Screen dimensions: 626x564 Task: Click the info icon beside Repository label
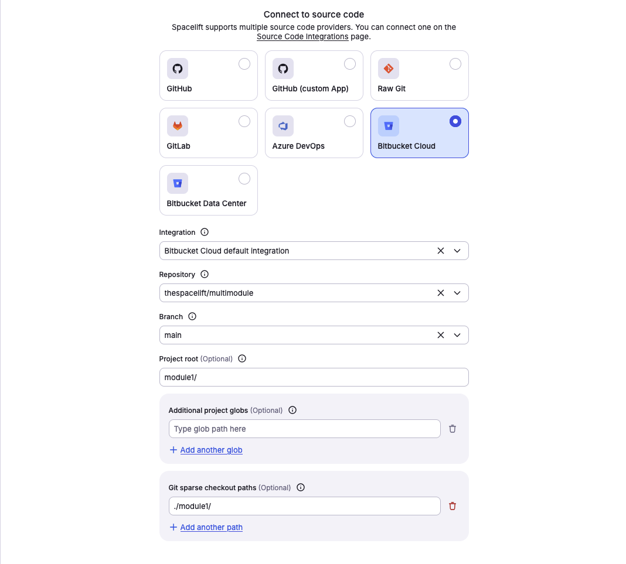point(205,275)
